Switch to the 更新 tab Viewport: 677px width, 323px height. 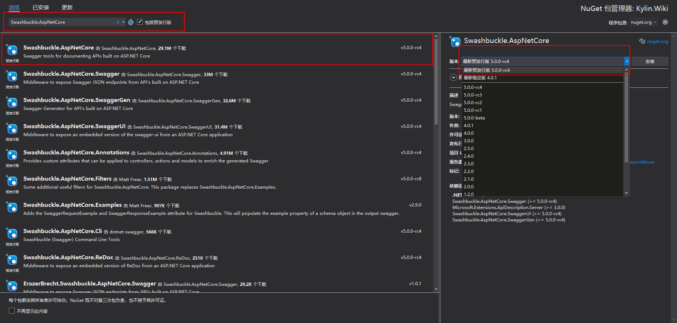point(67,7)
